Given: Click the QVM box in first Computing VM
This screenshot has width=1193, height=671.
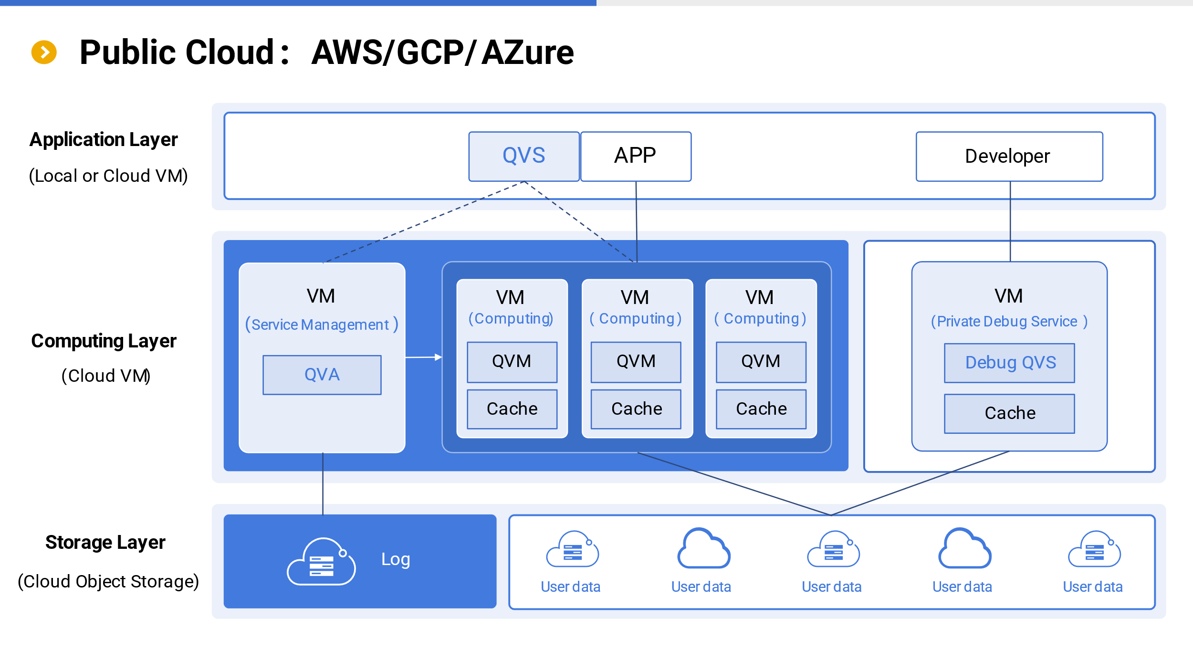Looking at the screenshot, I should point(512,362).
